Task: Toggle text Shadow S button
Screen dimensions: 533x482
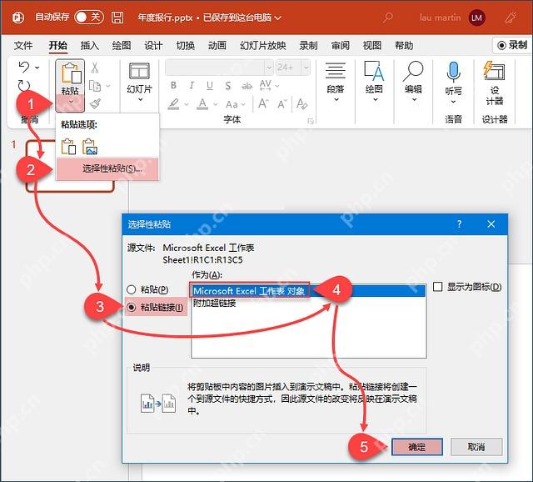Action: click(228, 86)
